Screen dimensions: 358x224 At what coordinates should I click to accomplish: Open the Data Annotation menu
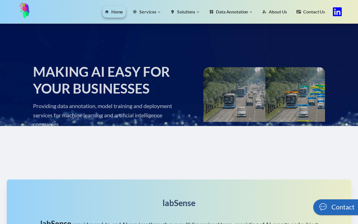pyautogui.click(x=231, y=12)
